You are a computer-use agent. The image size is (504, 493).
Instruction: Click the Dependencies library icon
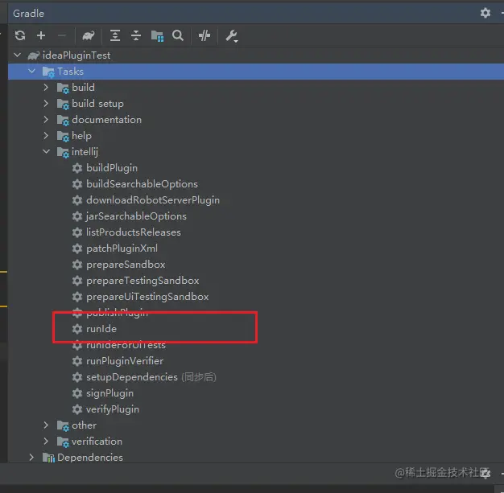[x=48, y=458]
